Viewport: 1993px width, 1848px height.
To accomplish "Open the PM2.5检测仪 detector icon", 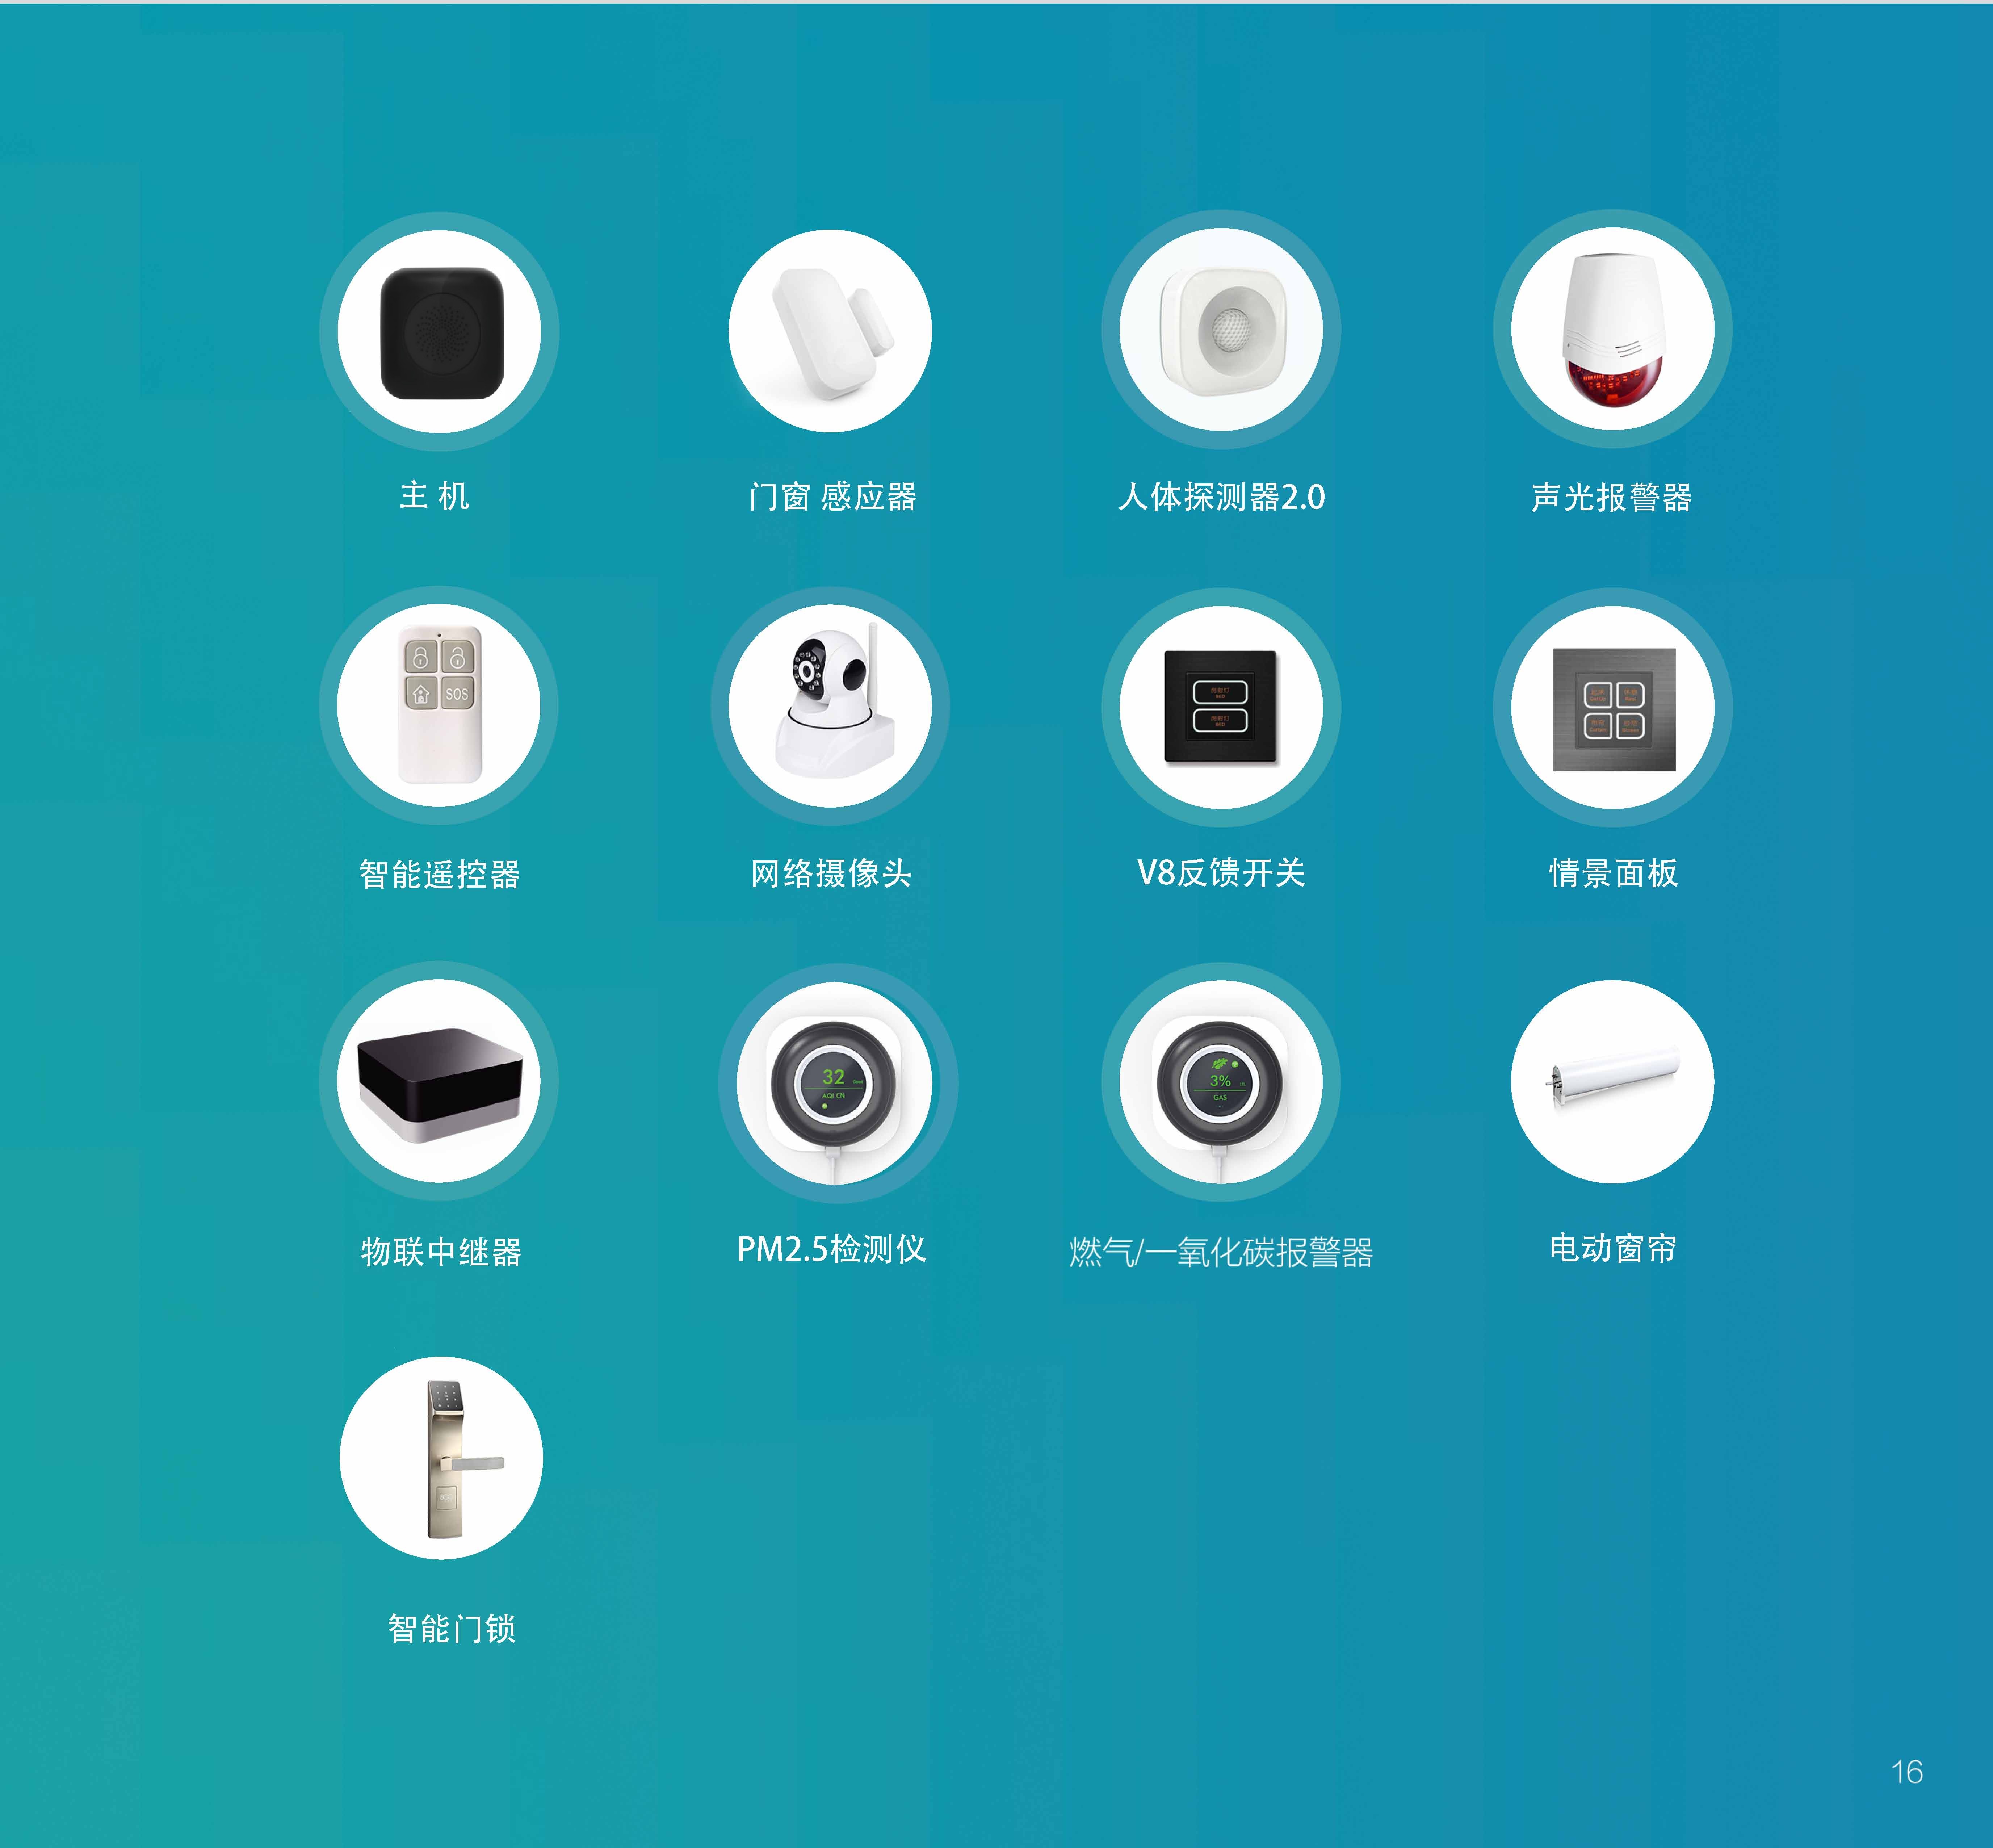I will point(838,1083).
